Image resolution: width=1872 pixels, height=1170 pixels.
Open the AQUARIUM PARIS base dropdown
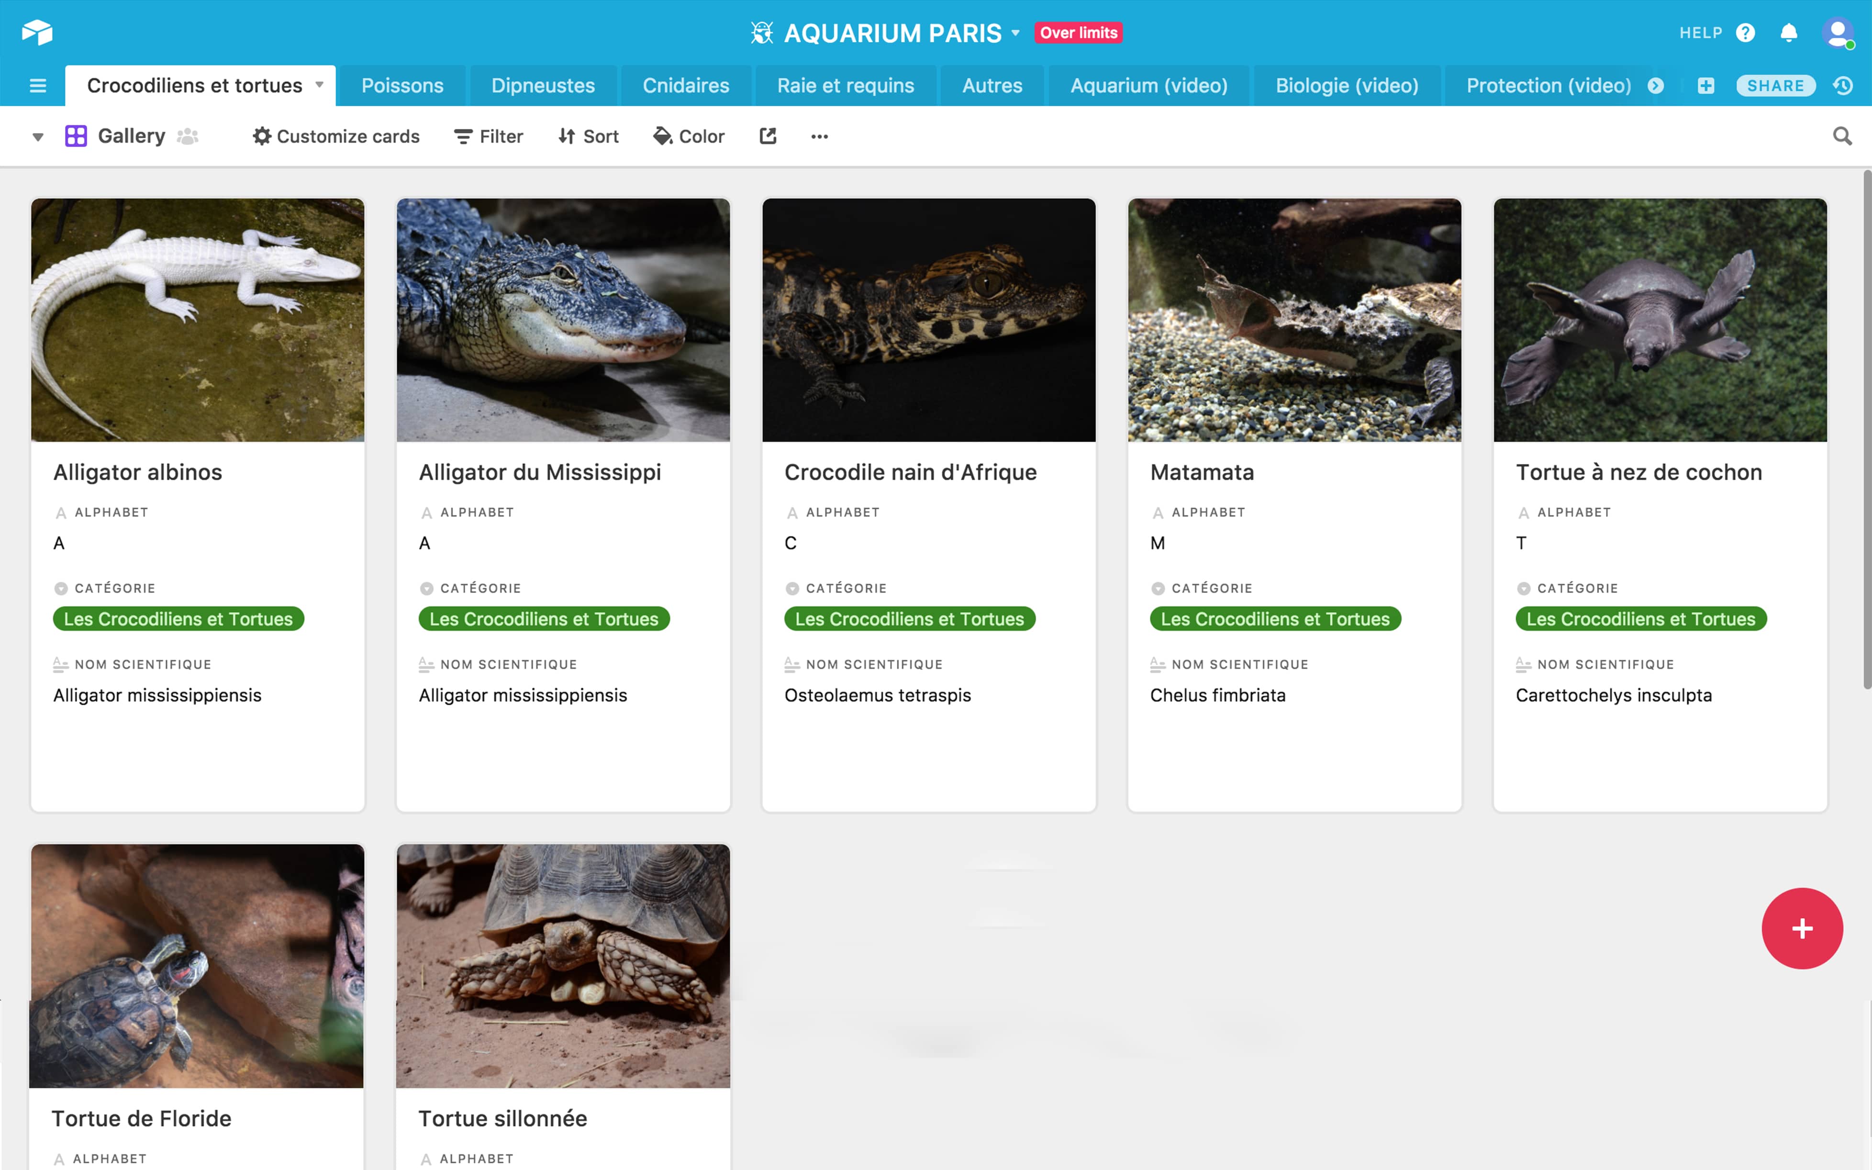point(1015,33)
